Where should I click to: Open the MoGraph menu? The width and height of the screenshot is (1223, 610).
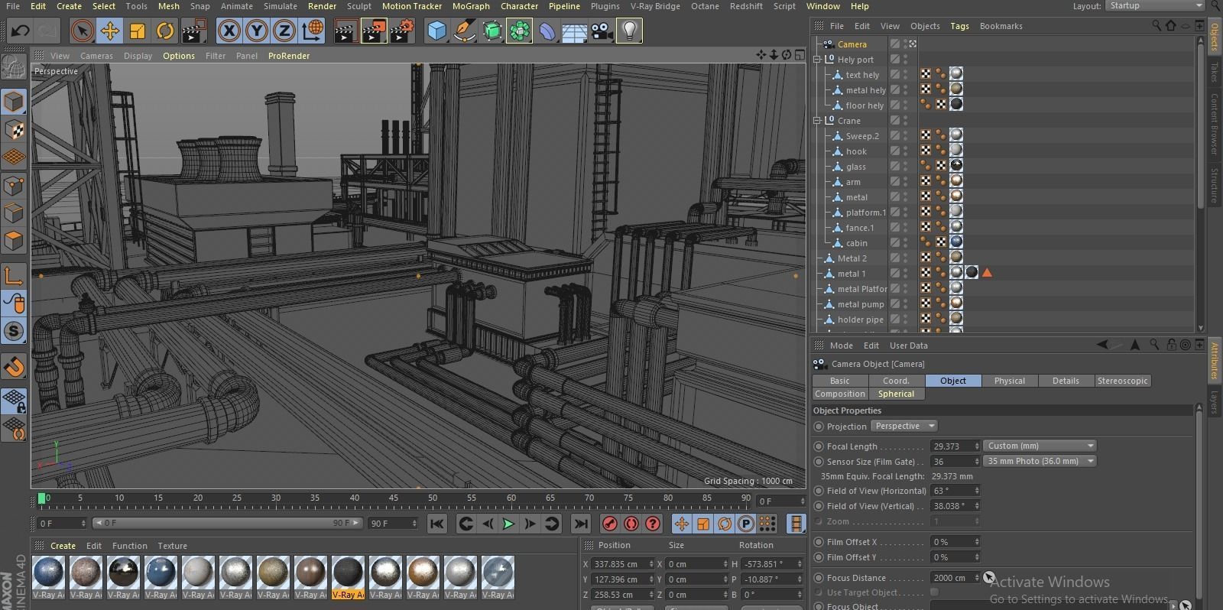(x=471, y=6)
